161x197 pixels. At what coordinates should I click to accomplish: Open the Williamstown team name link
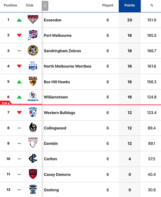56,97
